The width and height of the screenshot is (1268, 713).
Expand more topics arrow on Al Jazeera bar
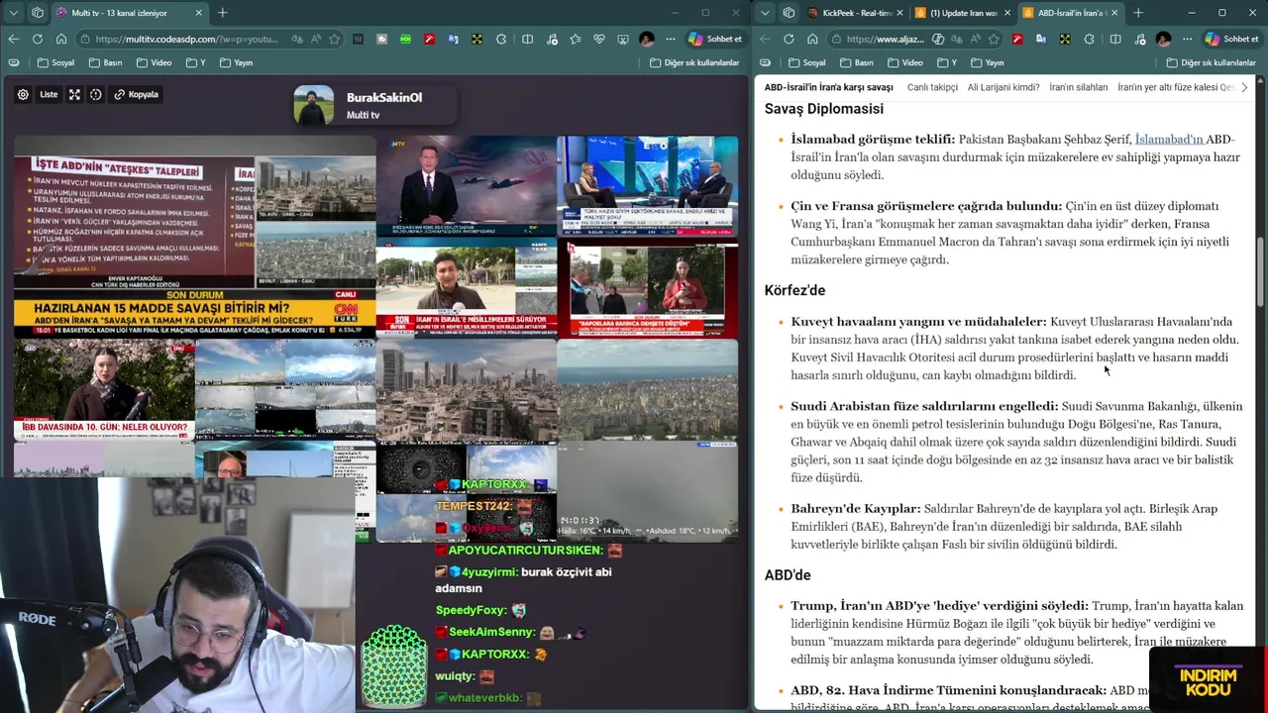(1244, 87)
